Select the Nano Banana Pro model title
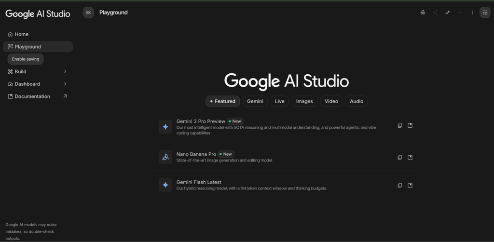 coord(196,154)
